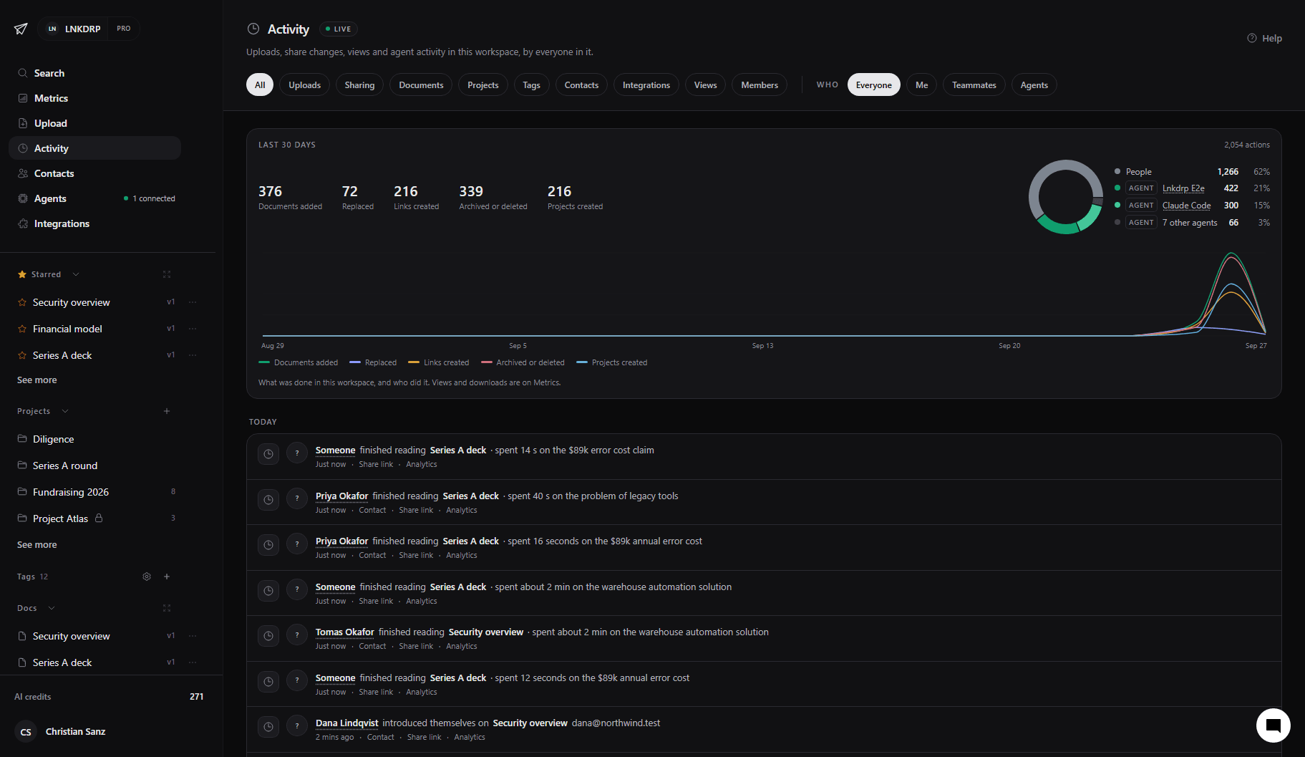Click the Activity page clock icon
This screenshot has height=757, width=1305.
click(x=253, y=29)
